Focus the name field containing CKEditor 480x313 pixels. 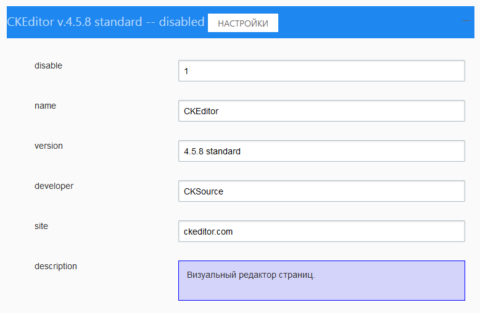pos(321,111)
